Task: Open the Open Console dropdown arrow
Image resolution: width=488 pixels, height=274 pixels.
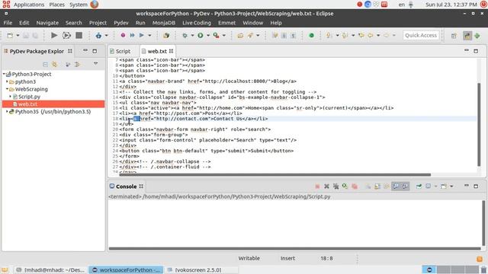Action: [451, 186]
